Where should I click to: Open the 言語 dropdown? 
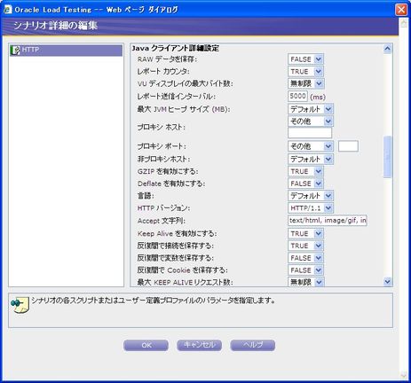click(311, 196)
